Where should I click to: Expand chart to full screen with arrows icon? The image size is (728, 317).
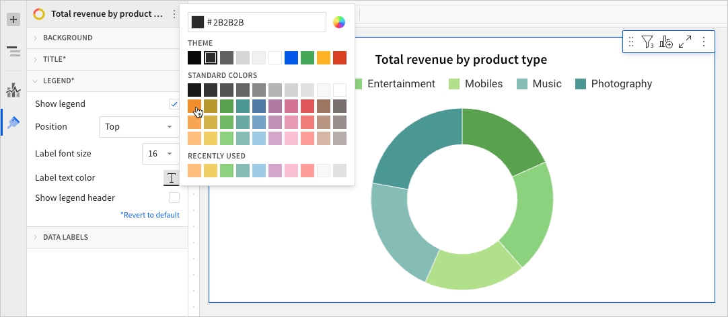pyautogui.click(x=685, y=42)
